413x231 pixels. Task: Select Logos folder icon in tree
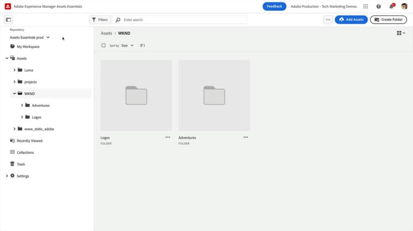pyautogui.click(x=28, y=117)
